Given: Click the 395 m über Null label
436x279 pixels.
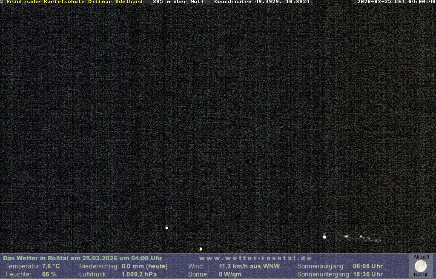Looking at the screenshot, I should 178,2.
